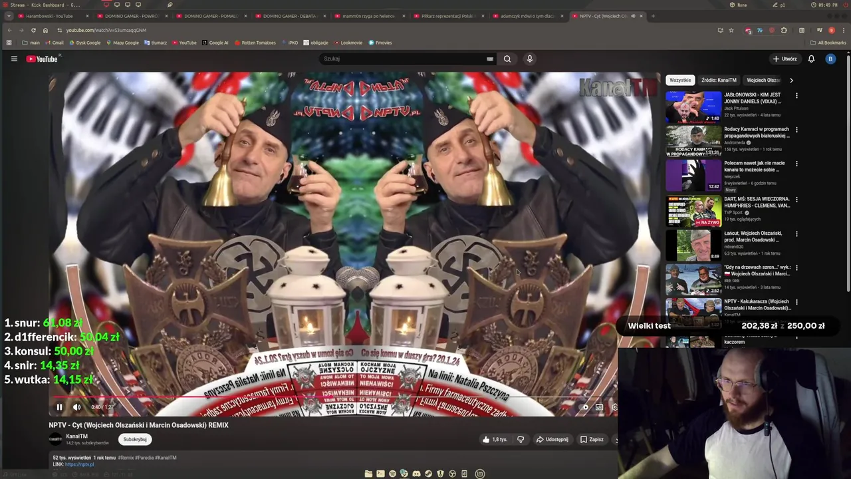Open more options for the JABŁONOWSKI video
The image size is (851, 479).
click(x=796, y=95)
